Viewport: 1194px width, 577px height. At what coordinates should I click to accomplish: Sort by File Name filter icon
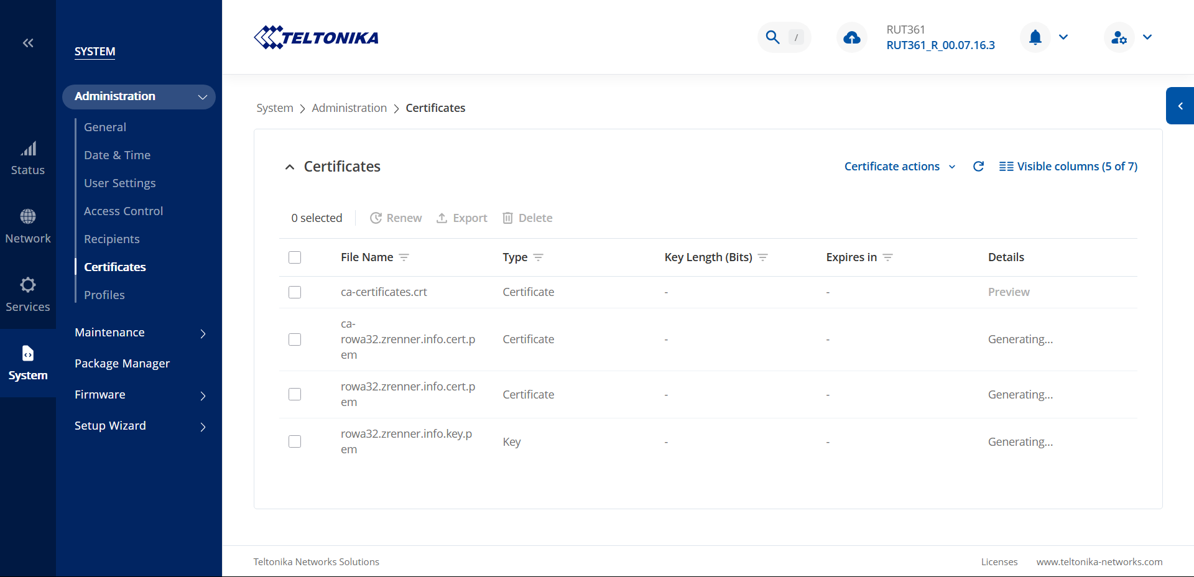pyautogui.click(x=404, y=257)
